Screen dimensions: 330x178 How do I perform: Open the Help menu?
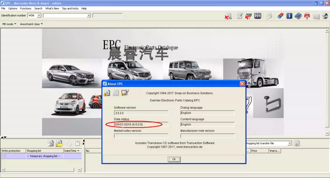click(x=84, y=8)
